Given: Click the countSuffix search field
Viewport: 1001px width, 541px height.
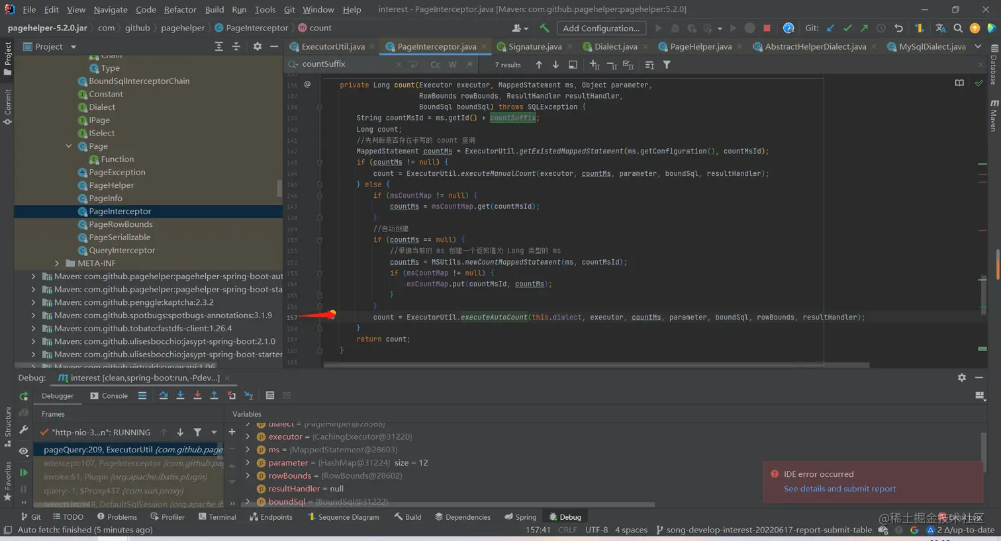Looking at the screenshot, I should coord(348,64).
